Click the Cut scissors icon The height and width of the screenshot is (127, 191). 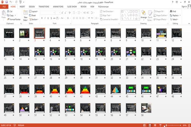(x=8, y=11)
